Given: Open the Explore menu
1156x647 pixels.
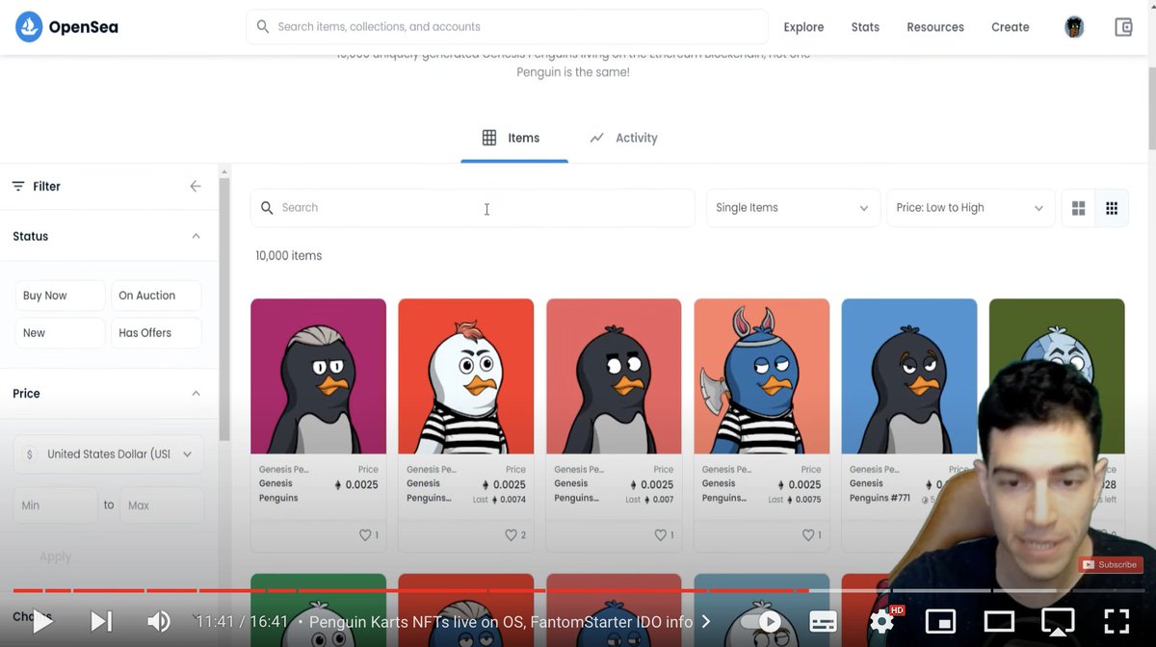Looking at the screenshot, I should [803, 27].
